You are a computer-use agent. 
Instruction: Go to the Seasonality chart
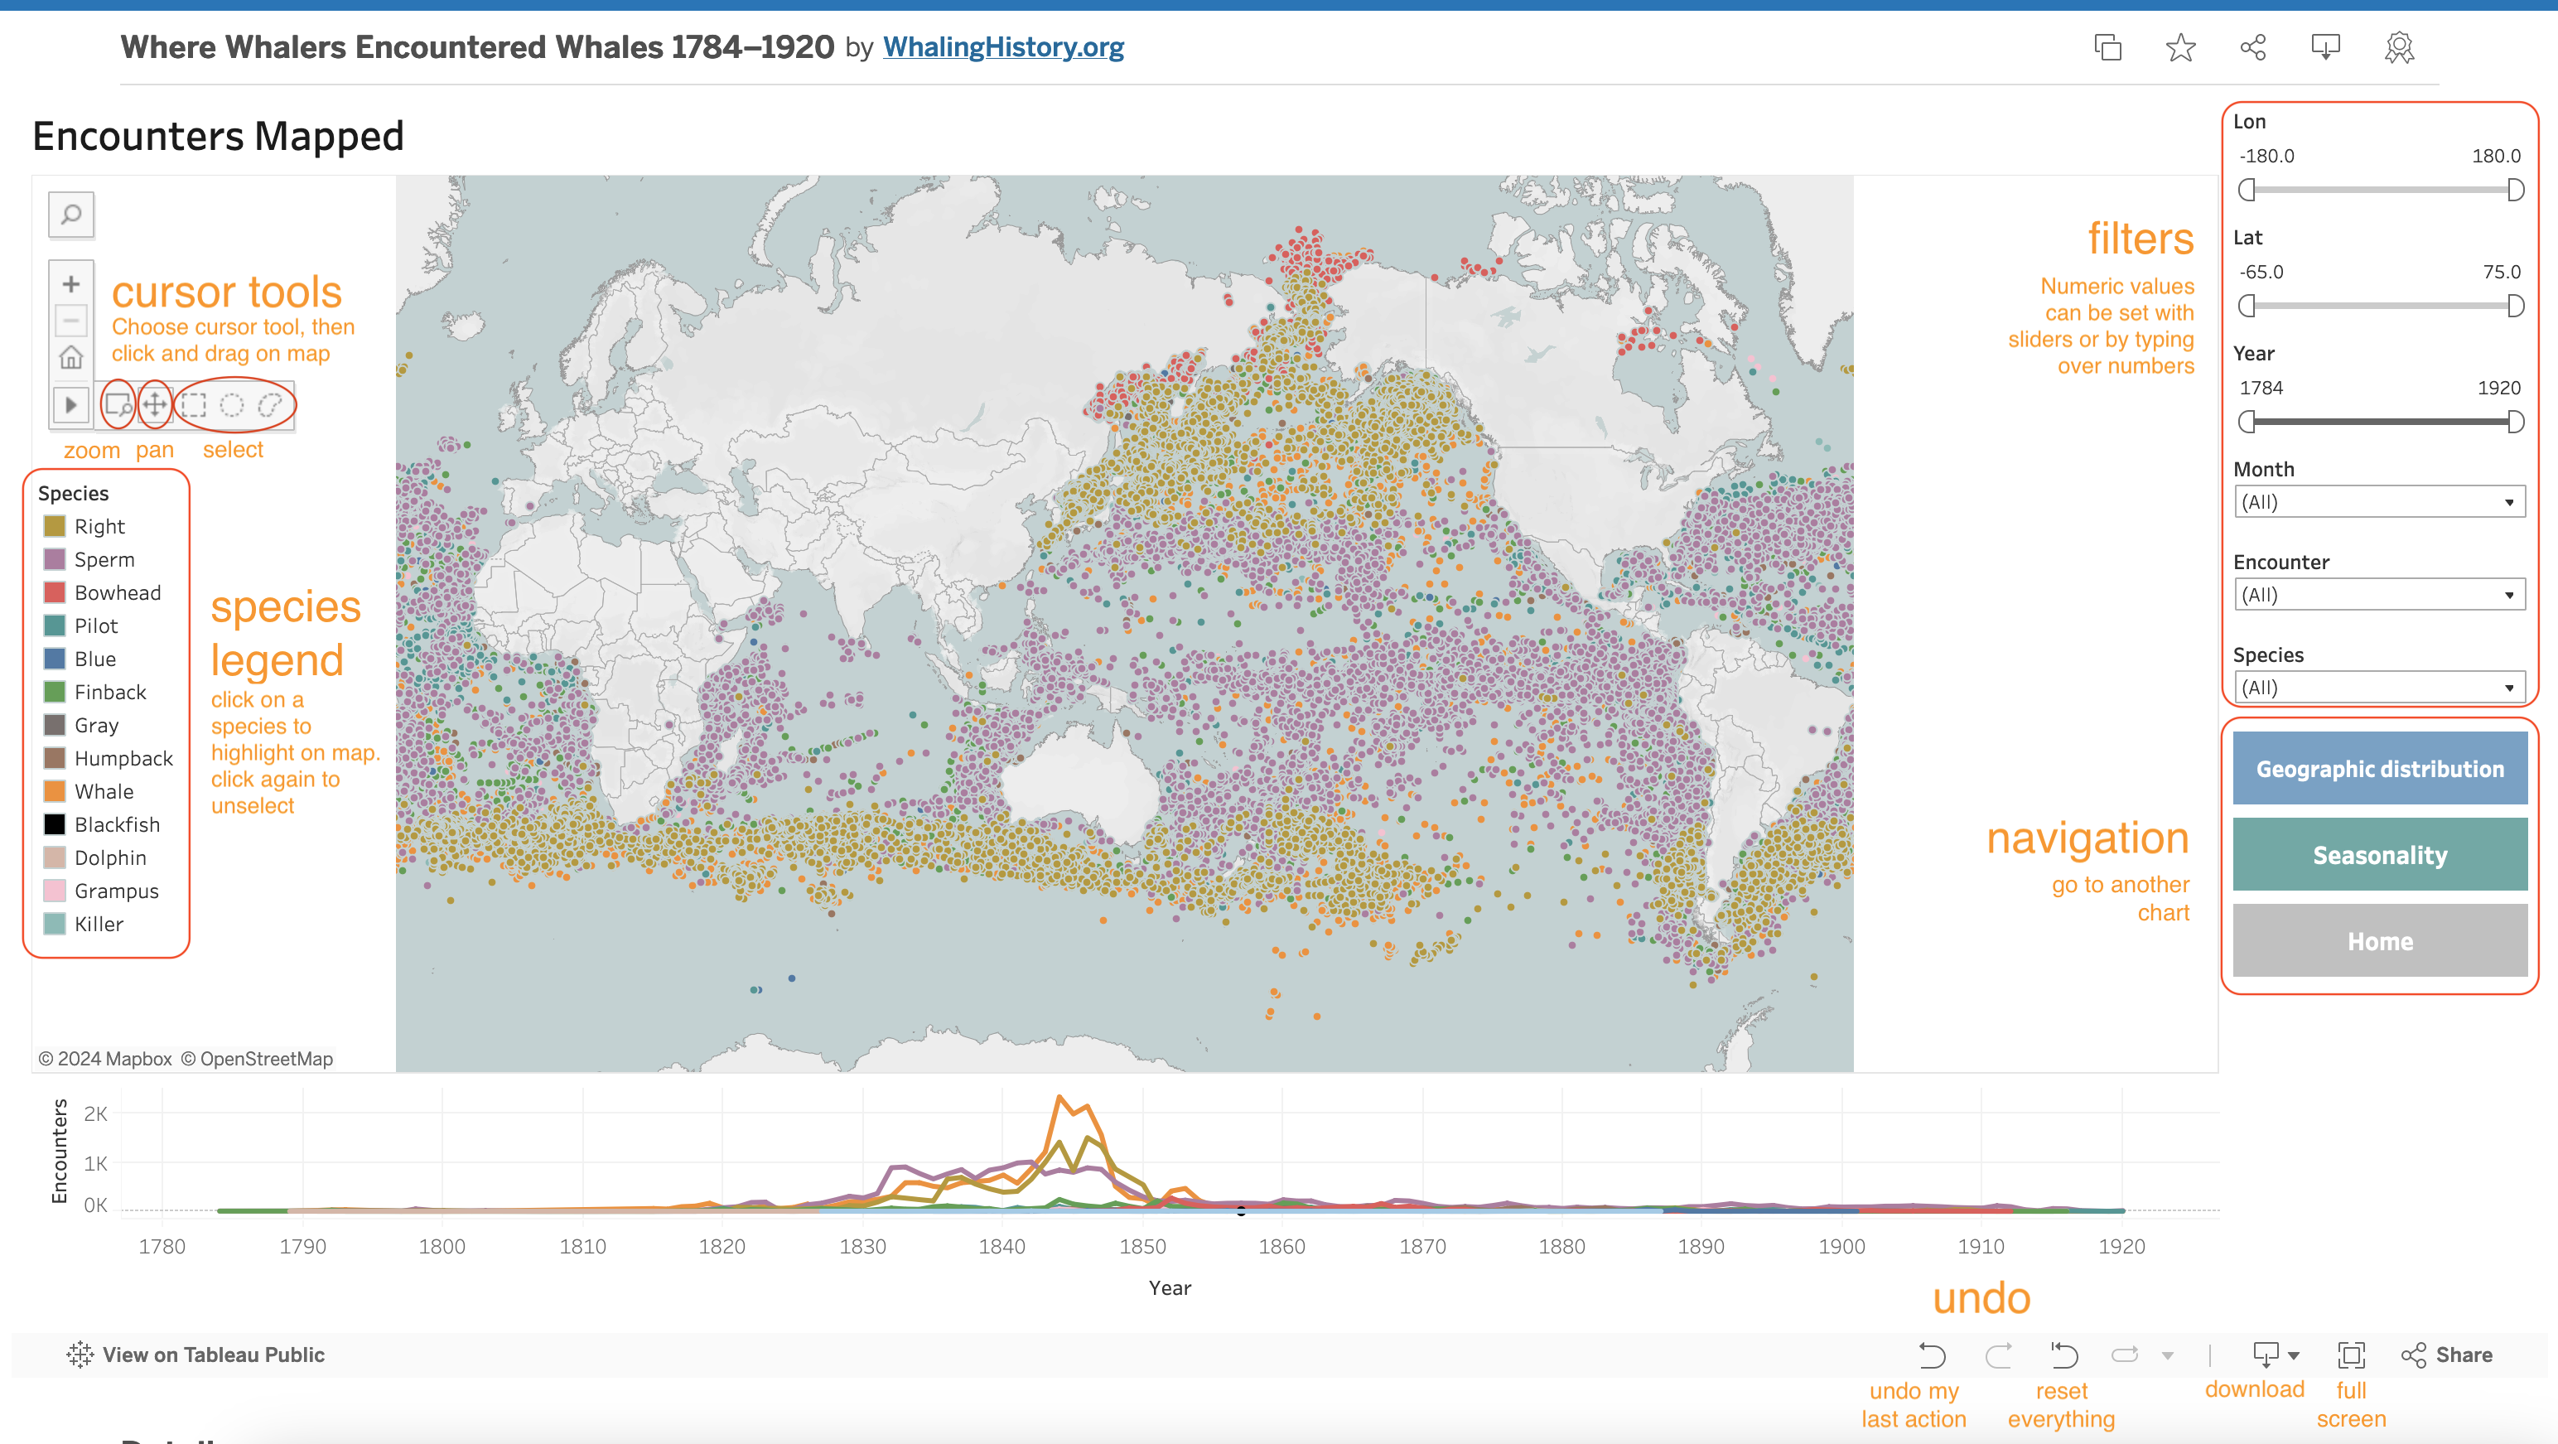click(x=2379, y=855)
